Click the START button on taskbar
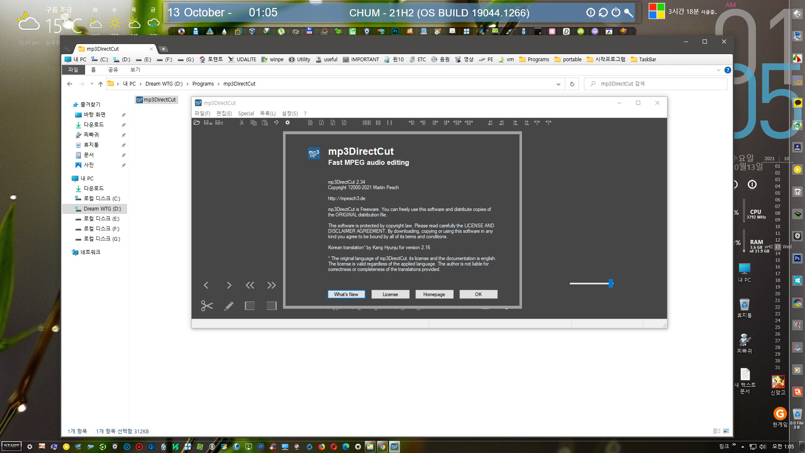The height and width of the screenshot is (453, 805). 12,446
